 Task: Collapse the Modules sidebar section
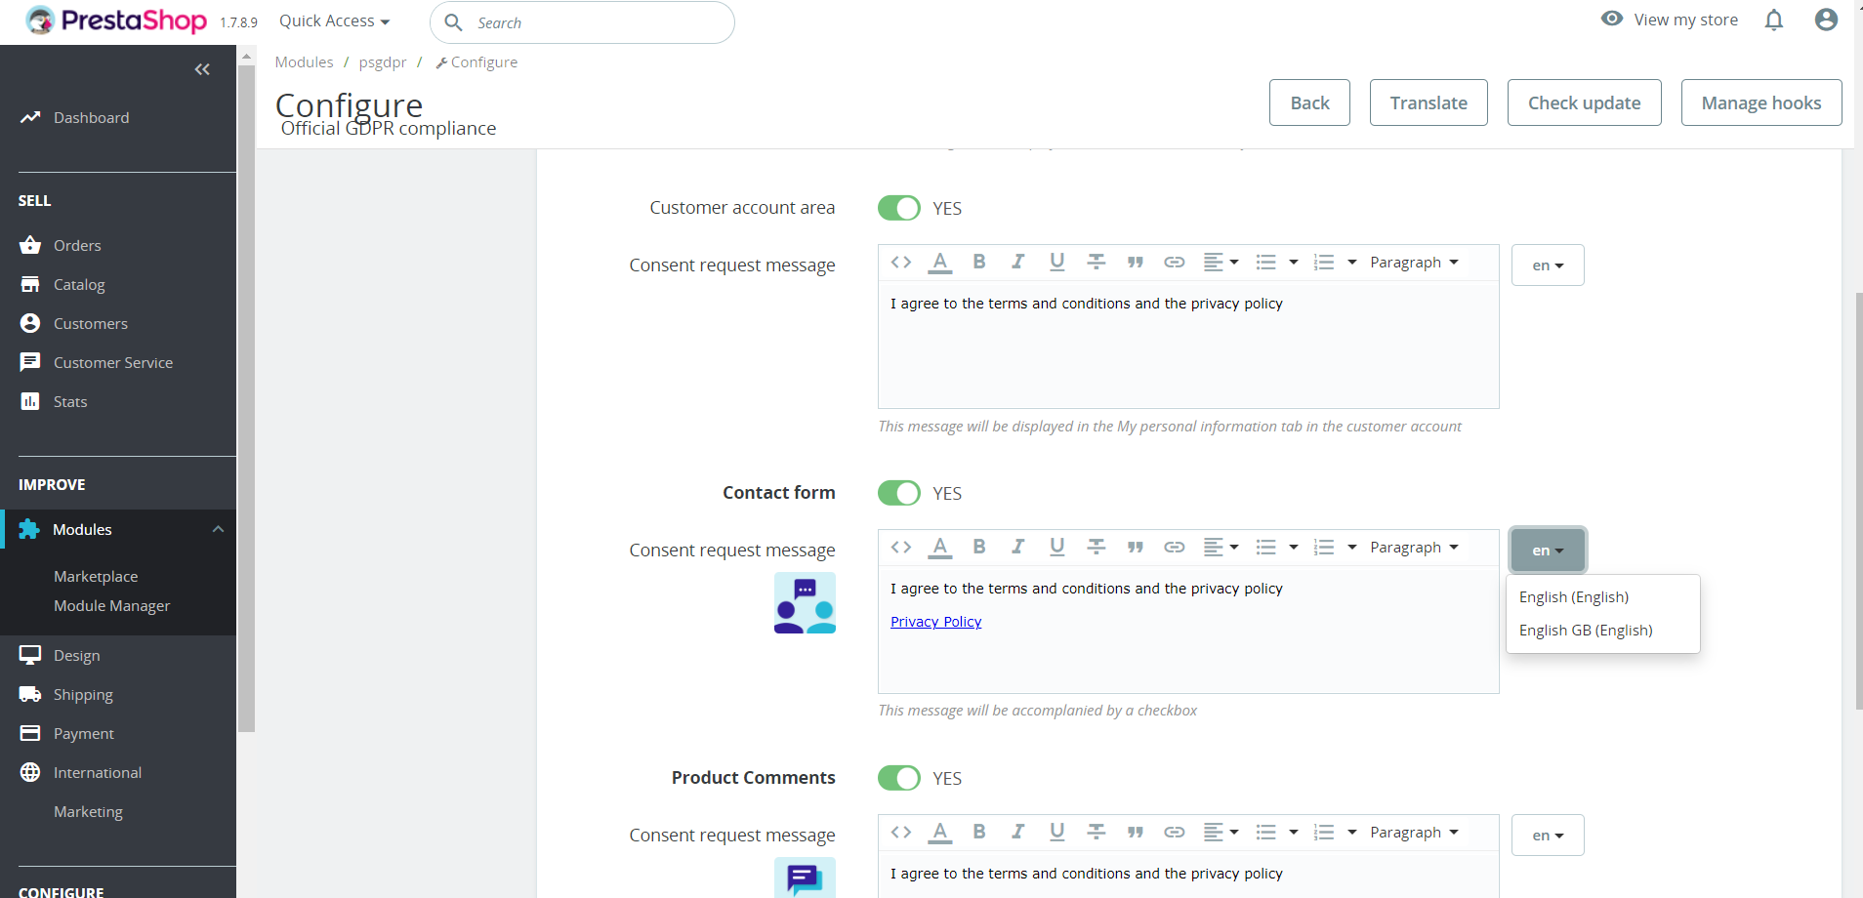218,529
